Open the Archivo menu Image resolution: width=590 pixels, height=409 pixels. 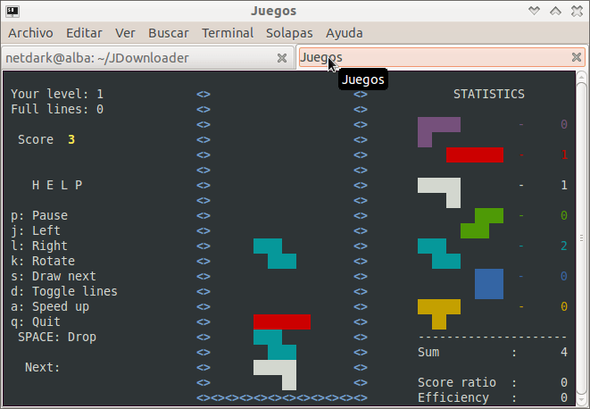pyautogui.click(x=30, y=33)
